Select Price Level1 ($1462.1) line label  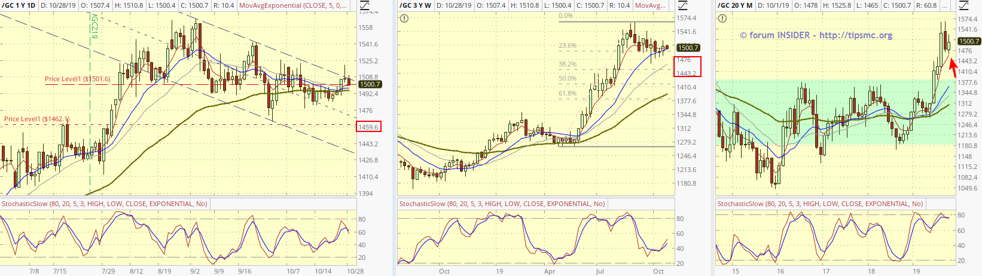tap(36, 119)
